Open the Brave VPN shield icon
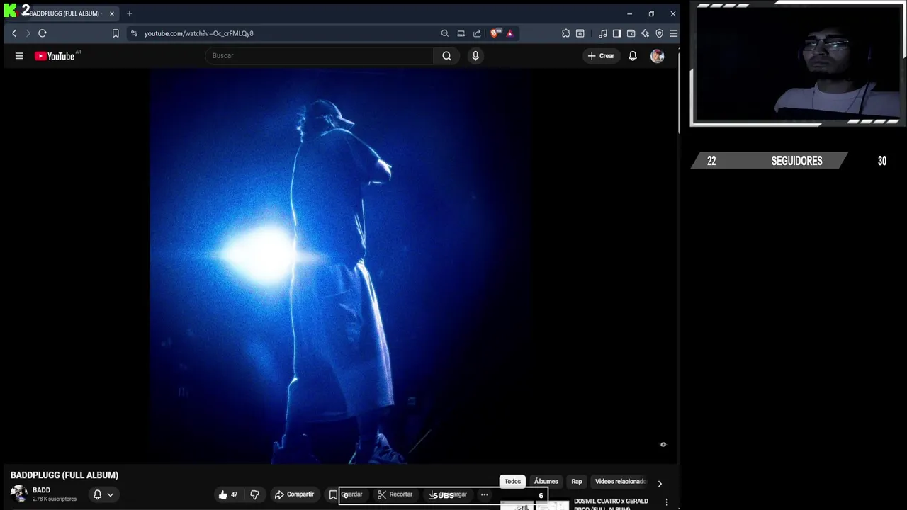 [660, 33]
